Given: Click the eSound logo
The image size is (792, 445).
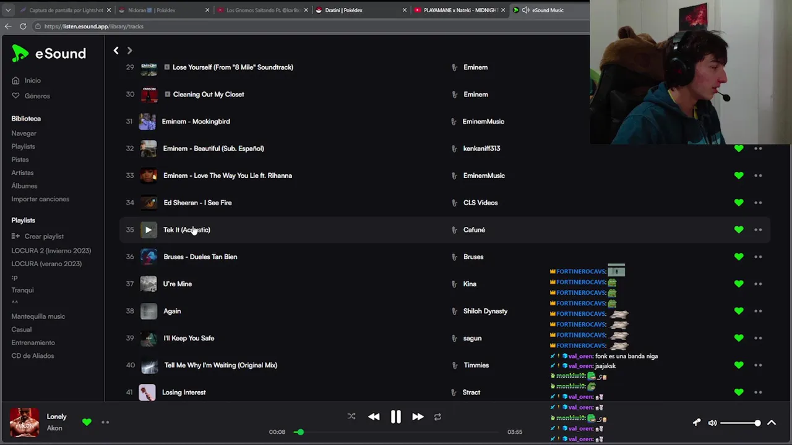Looking at the screenshot, I should [48, 54].
